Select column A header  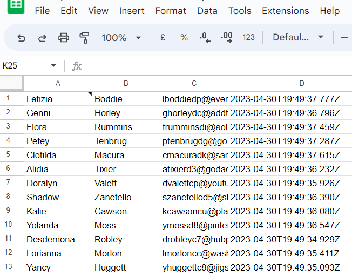point(58,84)
